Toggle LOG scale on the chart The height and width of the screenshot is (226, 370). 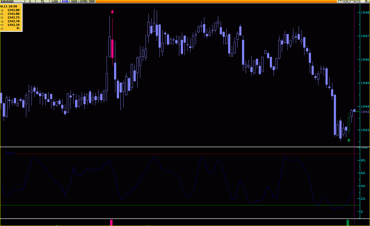tap(55, 2)
